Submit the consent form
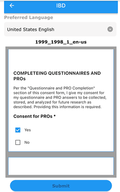The width and height of the screenshot is (120, 192). [x=61, y=185]
